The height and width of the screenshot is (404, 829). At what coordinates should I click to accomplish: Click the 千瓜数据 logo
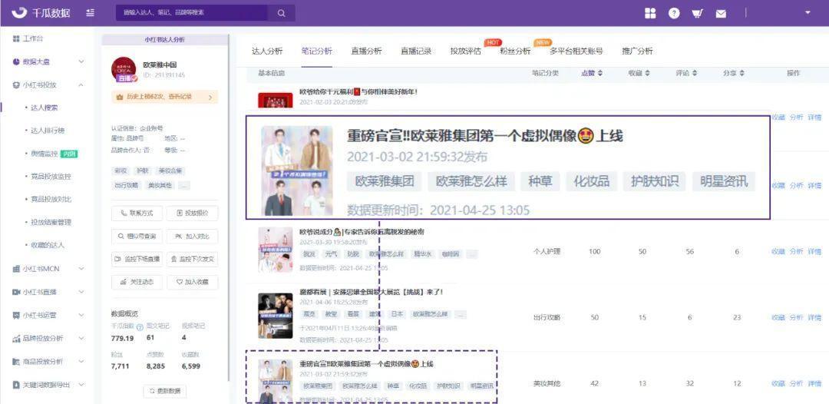(41, 13)
